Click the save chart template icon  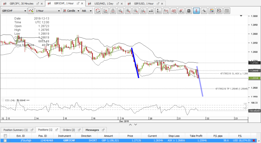[219, 11]
